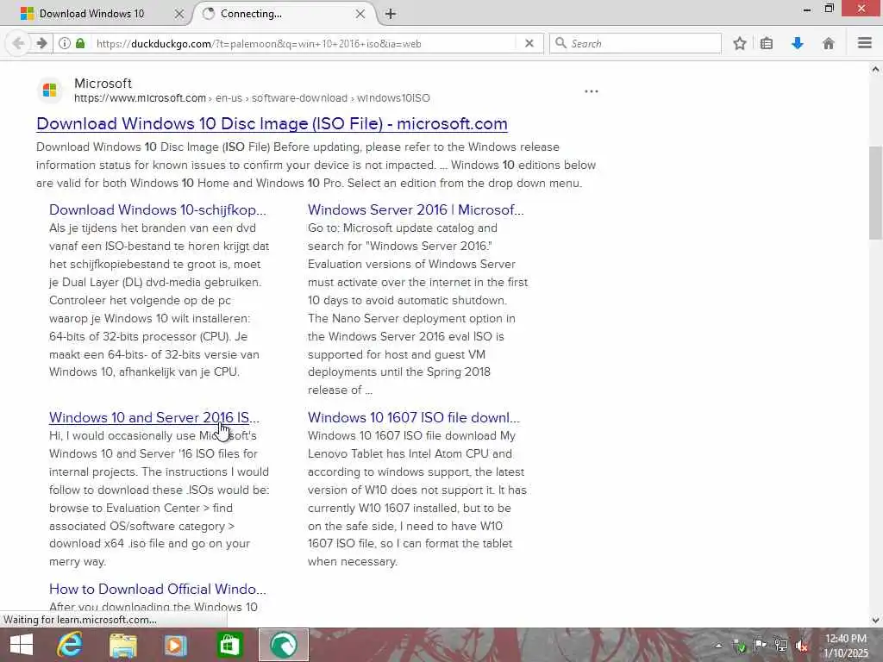
Task: Click the muted volume tray icon
Action: [802, 646]
